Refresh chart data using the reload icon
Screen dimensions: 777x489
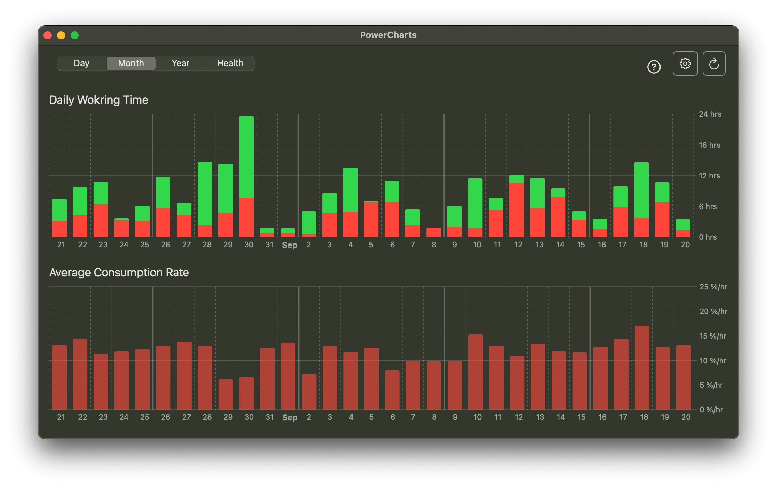point(714,63)
